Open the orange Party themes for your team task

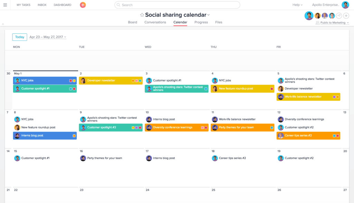242,128
